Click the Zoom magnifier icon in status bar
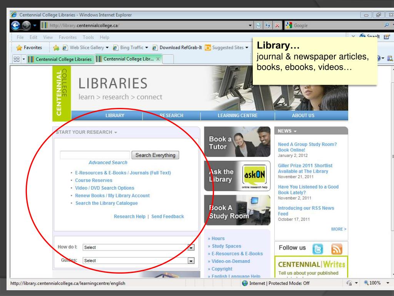394x296 pixels. [366, 283]
